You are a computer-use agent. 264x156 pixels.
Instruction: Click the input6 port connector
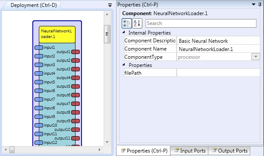[x=39, y=91]
